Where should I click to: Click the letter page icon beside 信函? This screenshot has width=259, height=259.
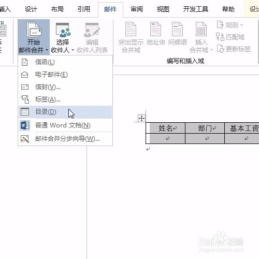(x=24, y=62)
